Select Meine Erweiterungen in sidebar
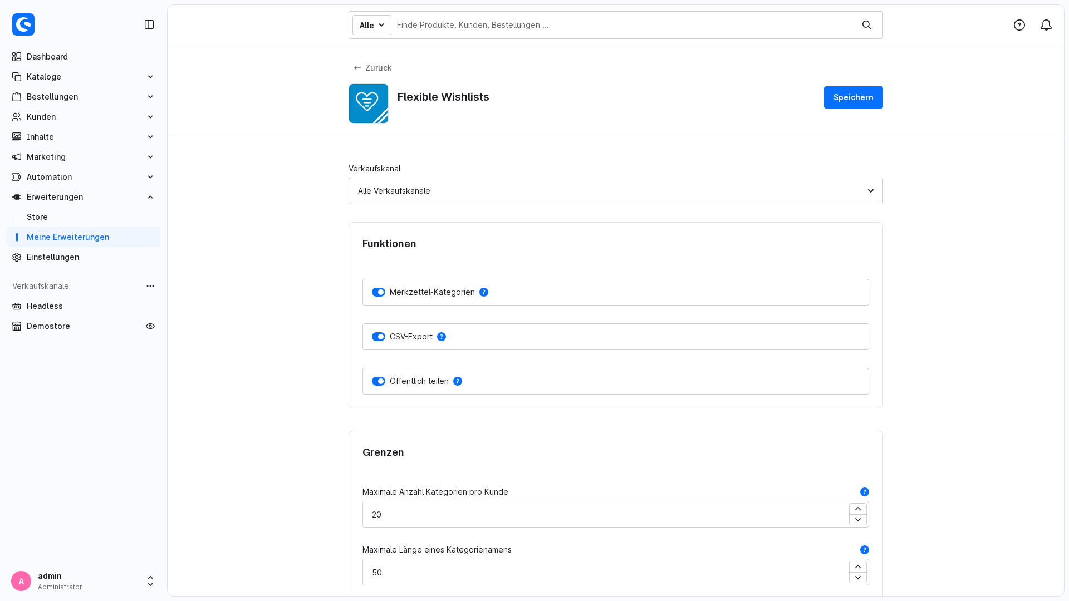The height and width of the screenshot is (601, 1069). coord(84,237)
